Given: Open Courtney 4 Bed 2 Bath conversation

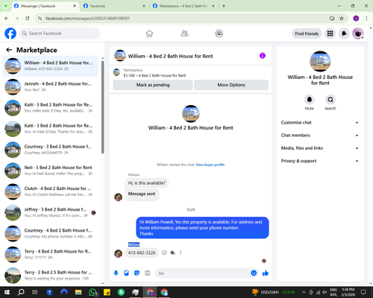Looking at the screenshot, I should point(50,233).
